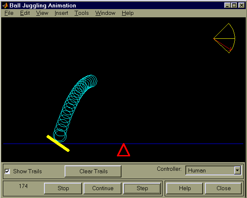Viewport: 247px width, 198px height.
Task: Expand the Controller dropdown arrow
Action: click(238, 170)
